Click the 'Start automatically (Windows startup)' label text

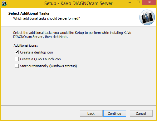point(48,66)
